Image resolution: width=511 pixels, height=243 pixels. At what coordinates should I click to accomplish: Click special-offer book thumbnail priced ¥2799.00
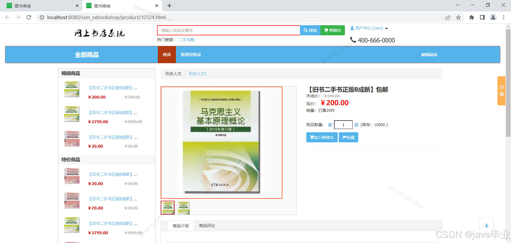pos(72,225)
